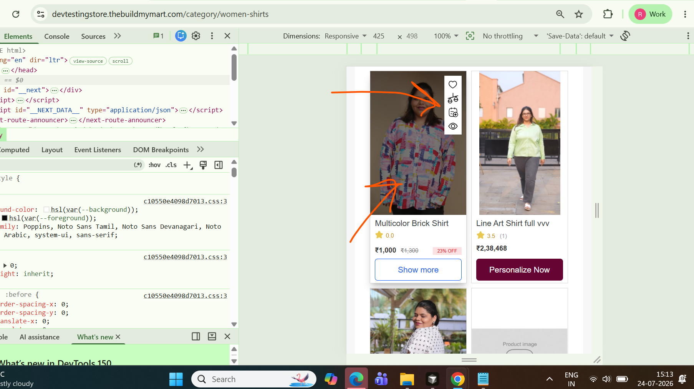The width and height of the screenshot is (694, 389).
Task: Expand the shorthand property triangle before 0
Action: tap(5, 265)
